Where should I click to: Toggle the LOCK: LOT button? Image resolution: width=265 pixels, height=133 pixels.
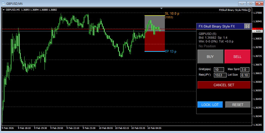[x=210, y=105]
